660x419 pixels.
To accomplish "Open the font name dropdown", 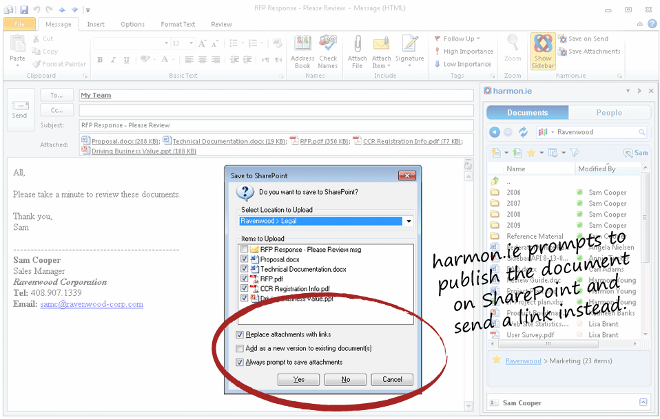I will (166, 43).
